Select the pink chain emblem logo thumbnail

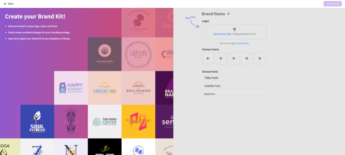(x=71, y=121)
